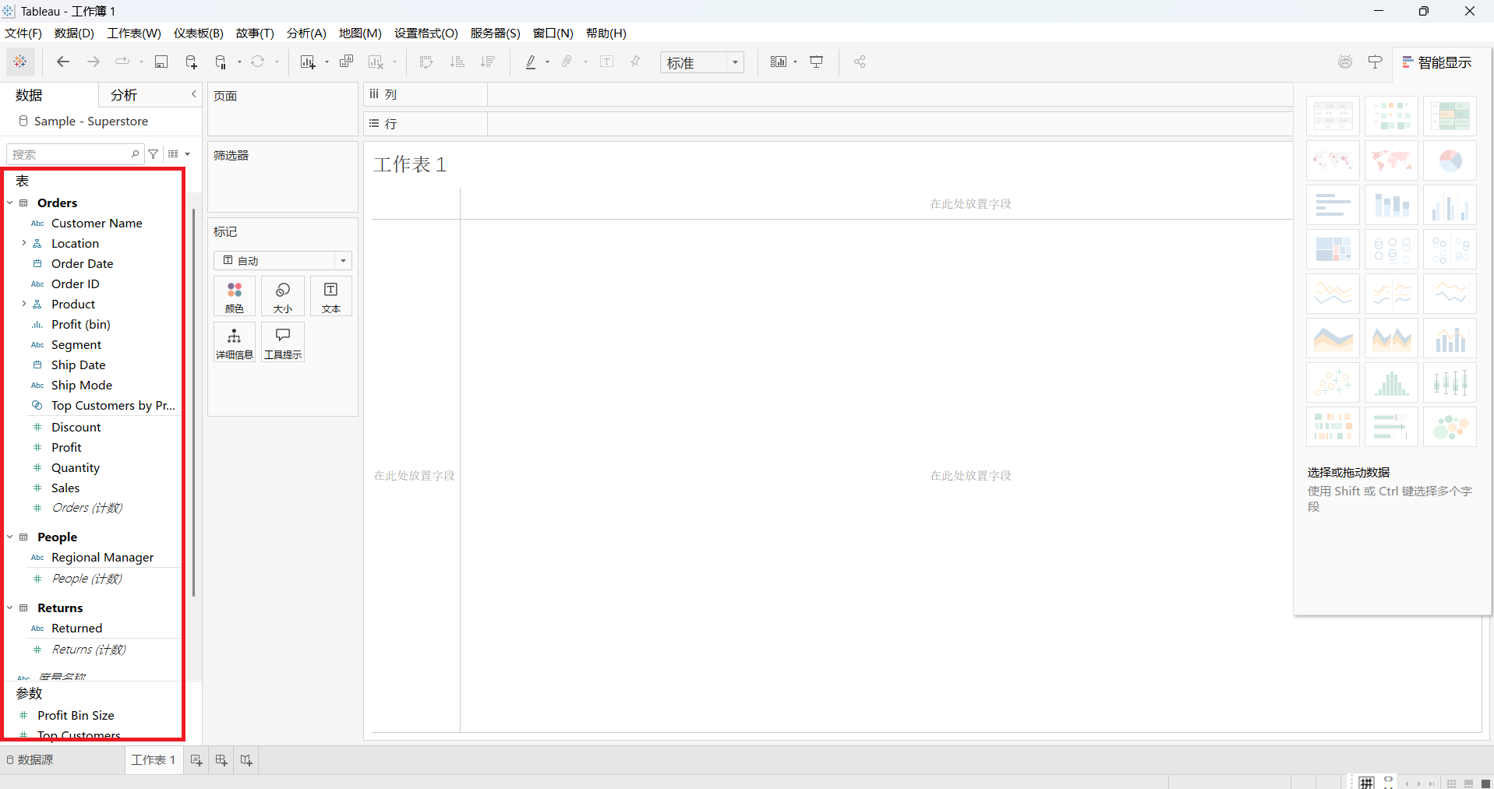Click the undo back arrow

[x=63, y=62]
